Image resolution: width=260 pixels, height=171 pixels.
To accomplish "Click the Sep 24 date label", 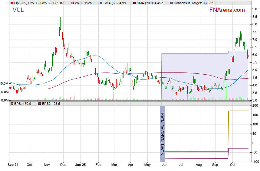I will tap(12, 165).
